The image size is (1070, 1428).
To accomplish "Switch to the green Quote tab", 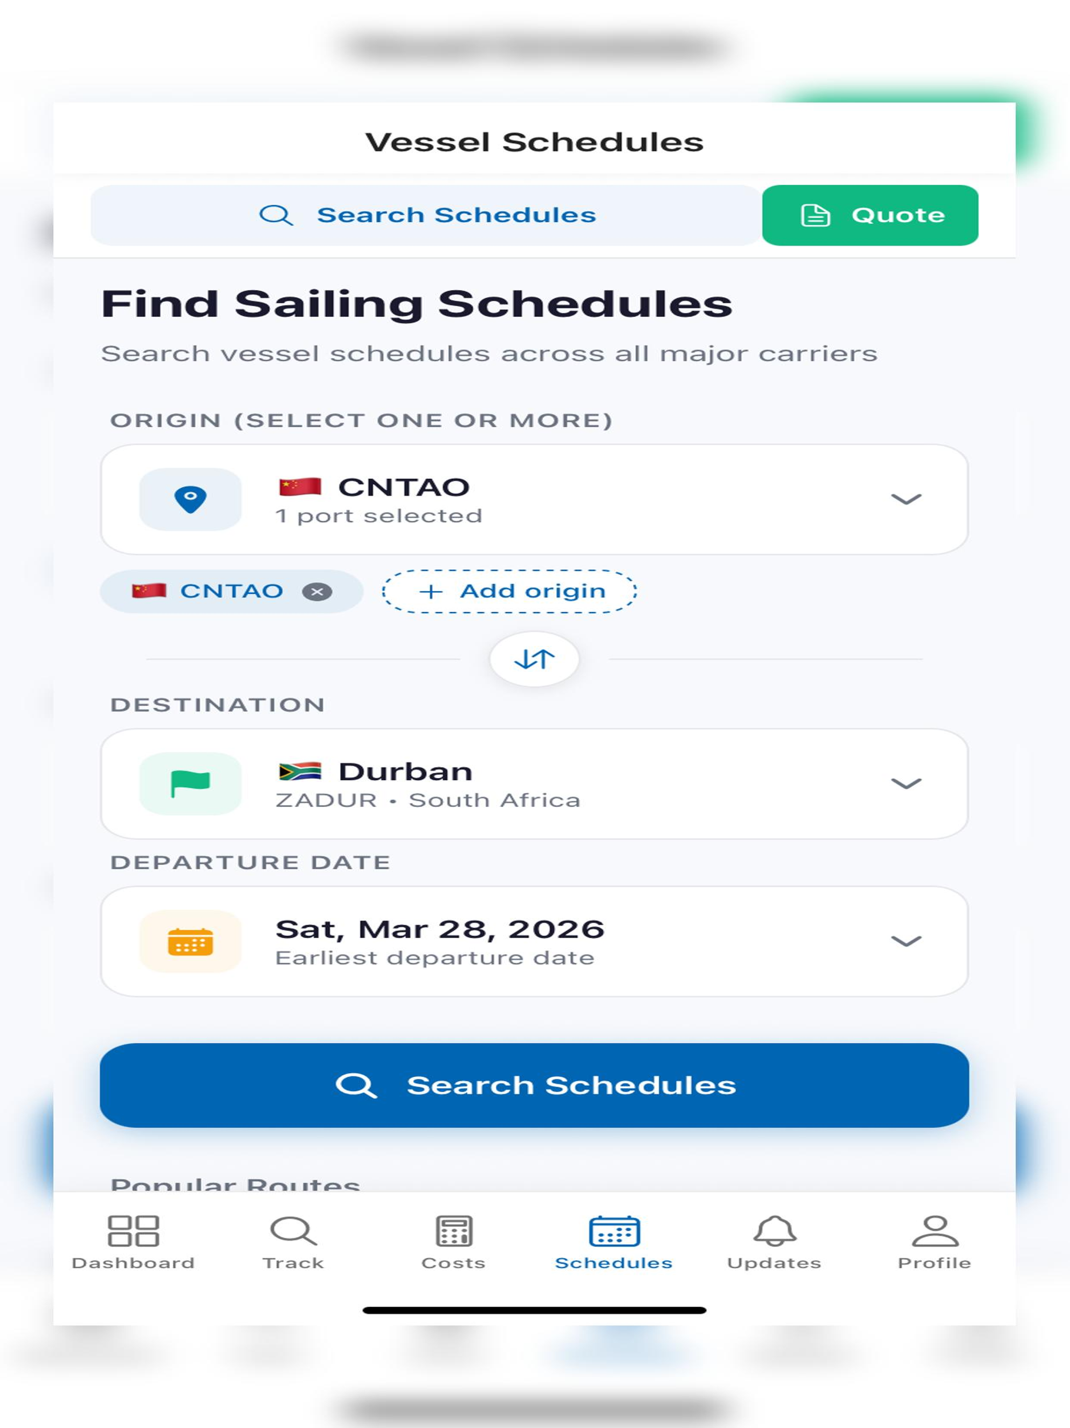I will (870, 215).
